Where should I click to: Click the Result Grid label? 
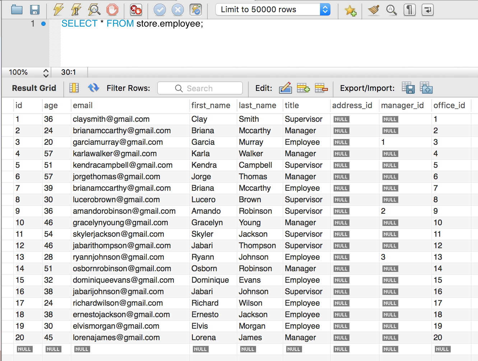point(34,88)
